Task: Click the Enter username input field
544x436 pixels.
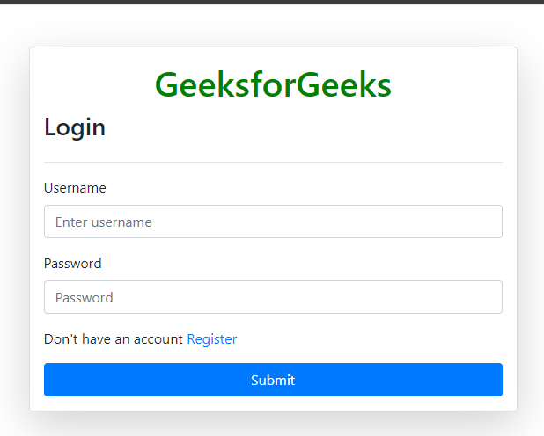Action: coord(273,222)
